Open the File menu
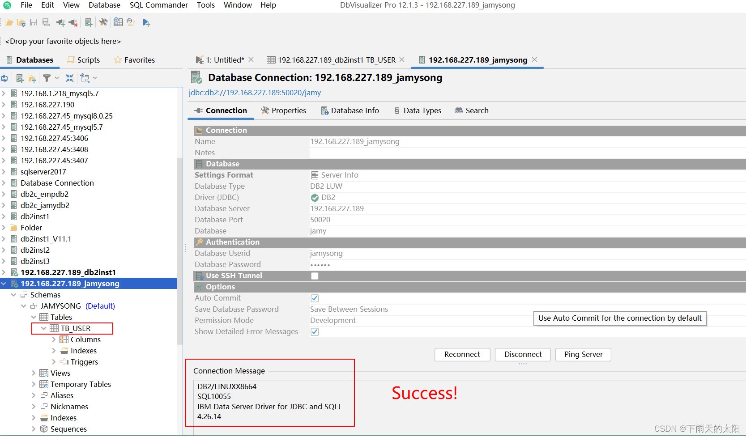 [26, 5]
